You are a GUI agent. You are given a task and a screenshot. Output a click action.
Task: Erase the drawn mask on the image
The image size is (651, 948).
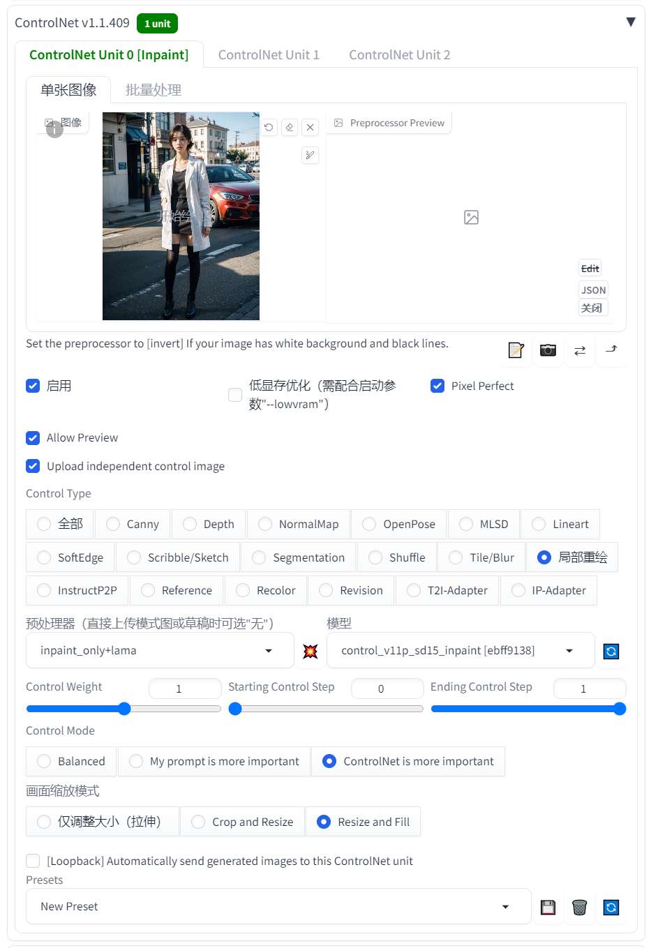(290, 127)
